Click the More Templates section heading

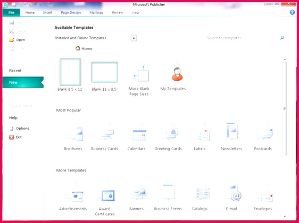coord(71,170)
